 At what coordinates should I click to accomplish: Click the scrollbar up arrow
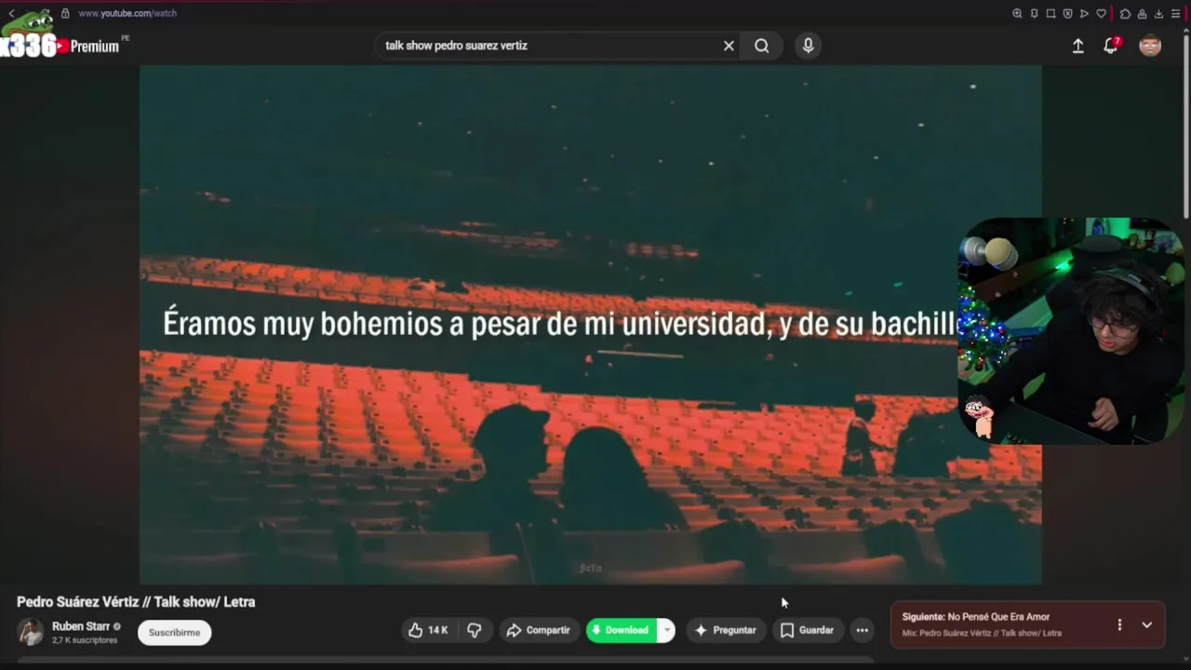(x=1186, y=29)
